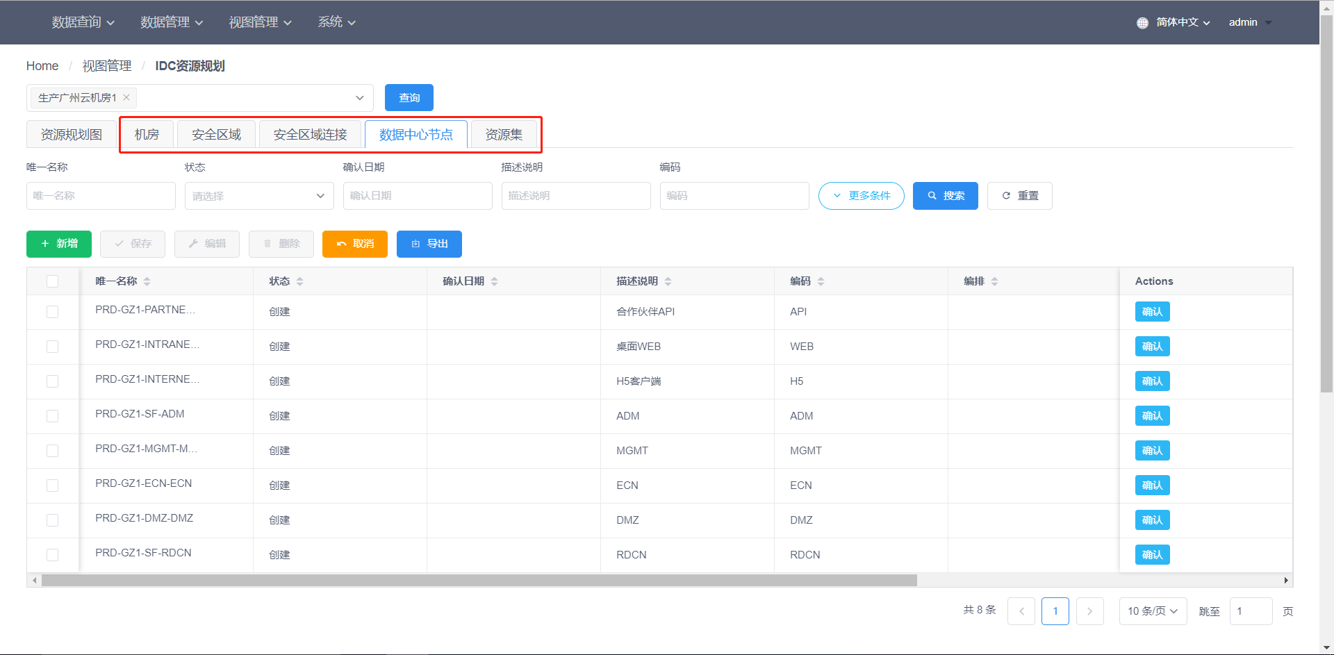Click the 搜索 search button
This screenshot has height=655, width=1334.
(x=945, y=196)
